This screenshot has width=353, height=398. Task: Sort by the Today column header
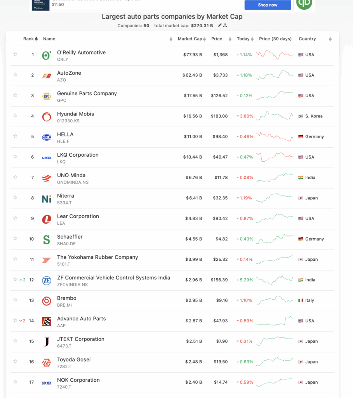coord(243,39)
